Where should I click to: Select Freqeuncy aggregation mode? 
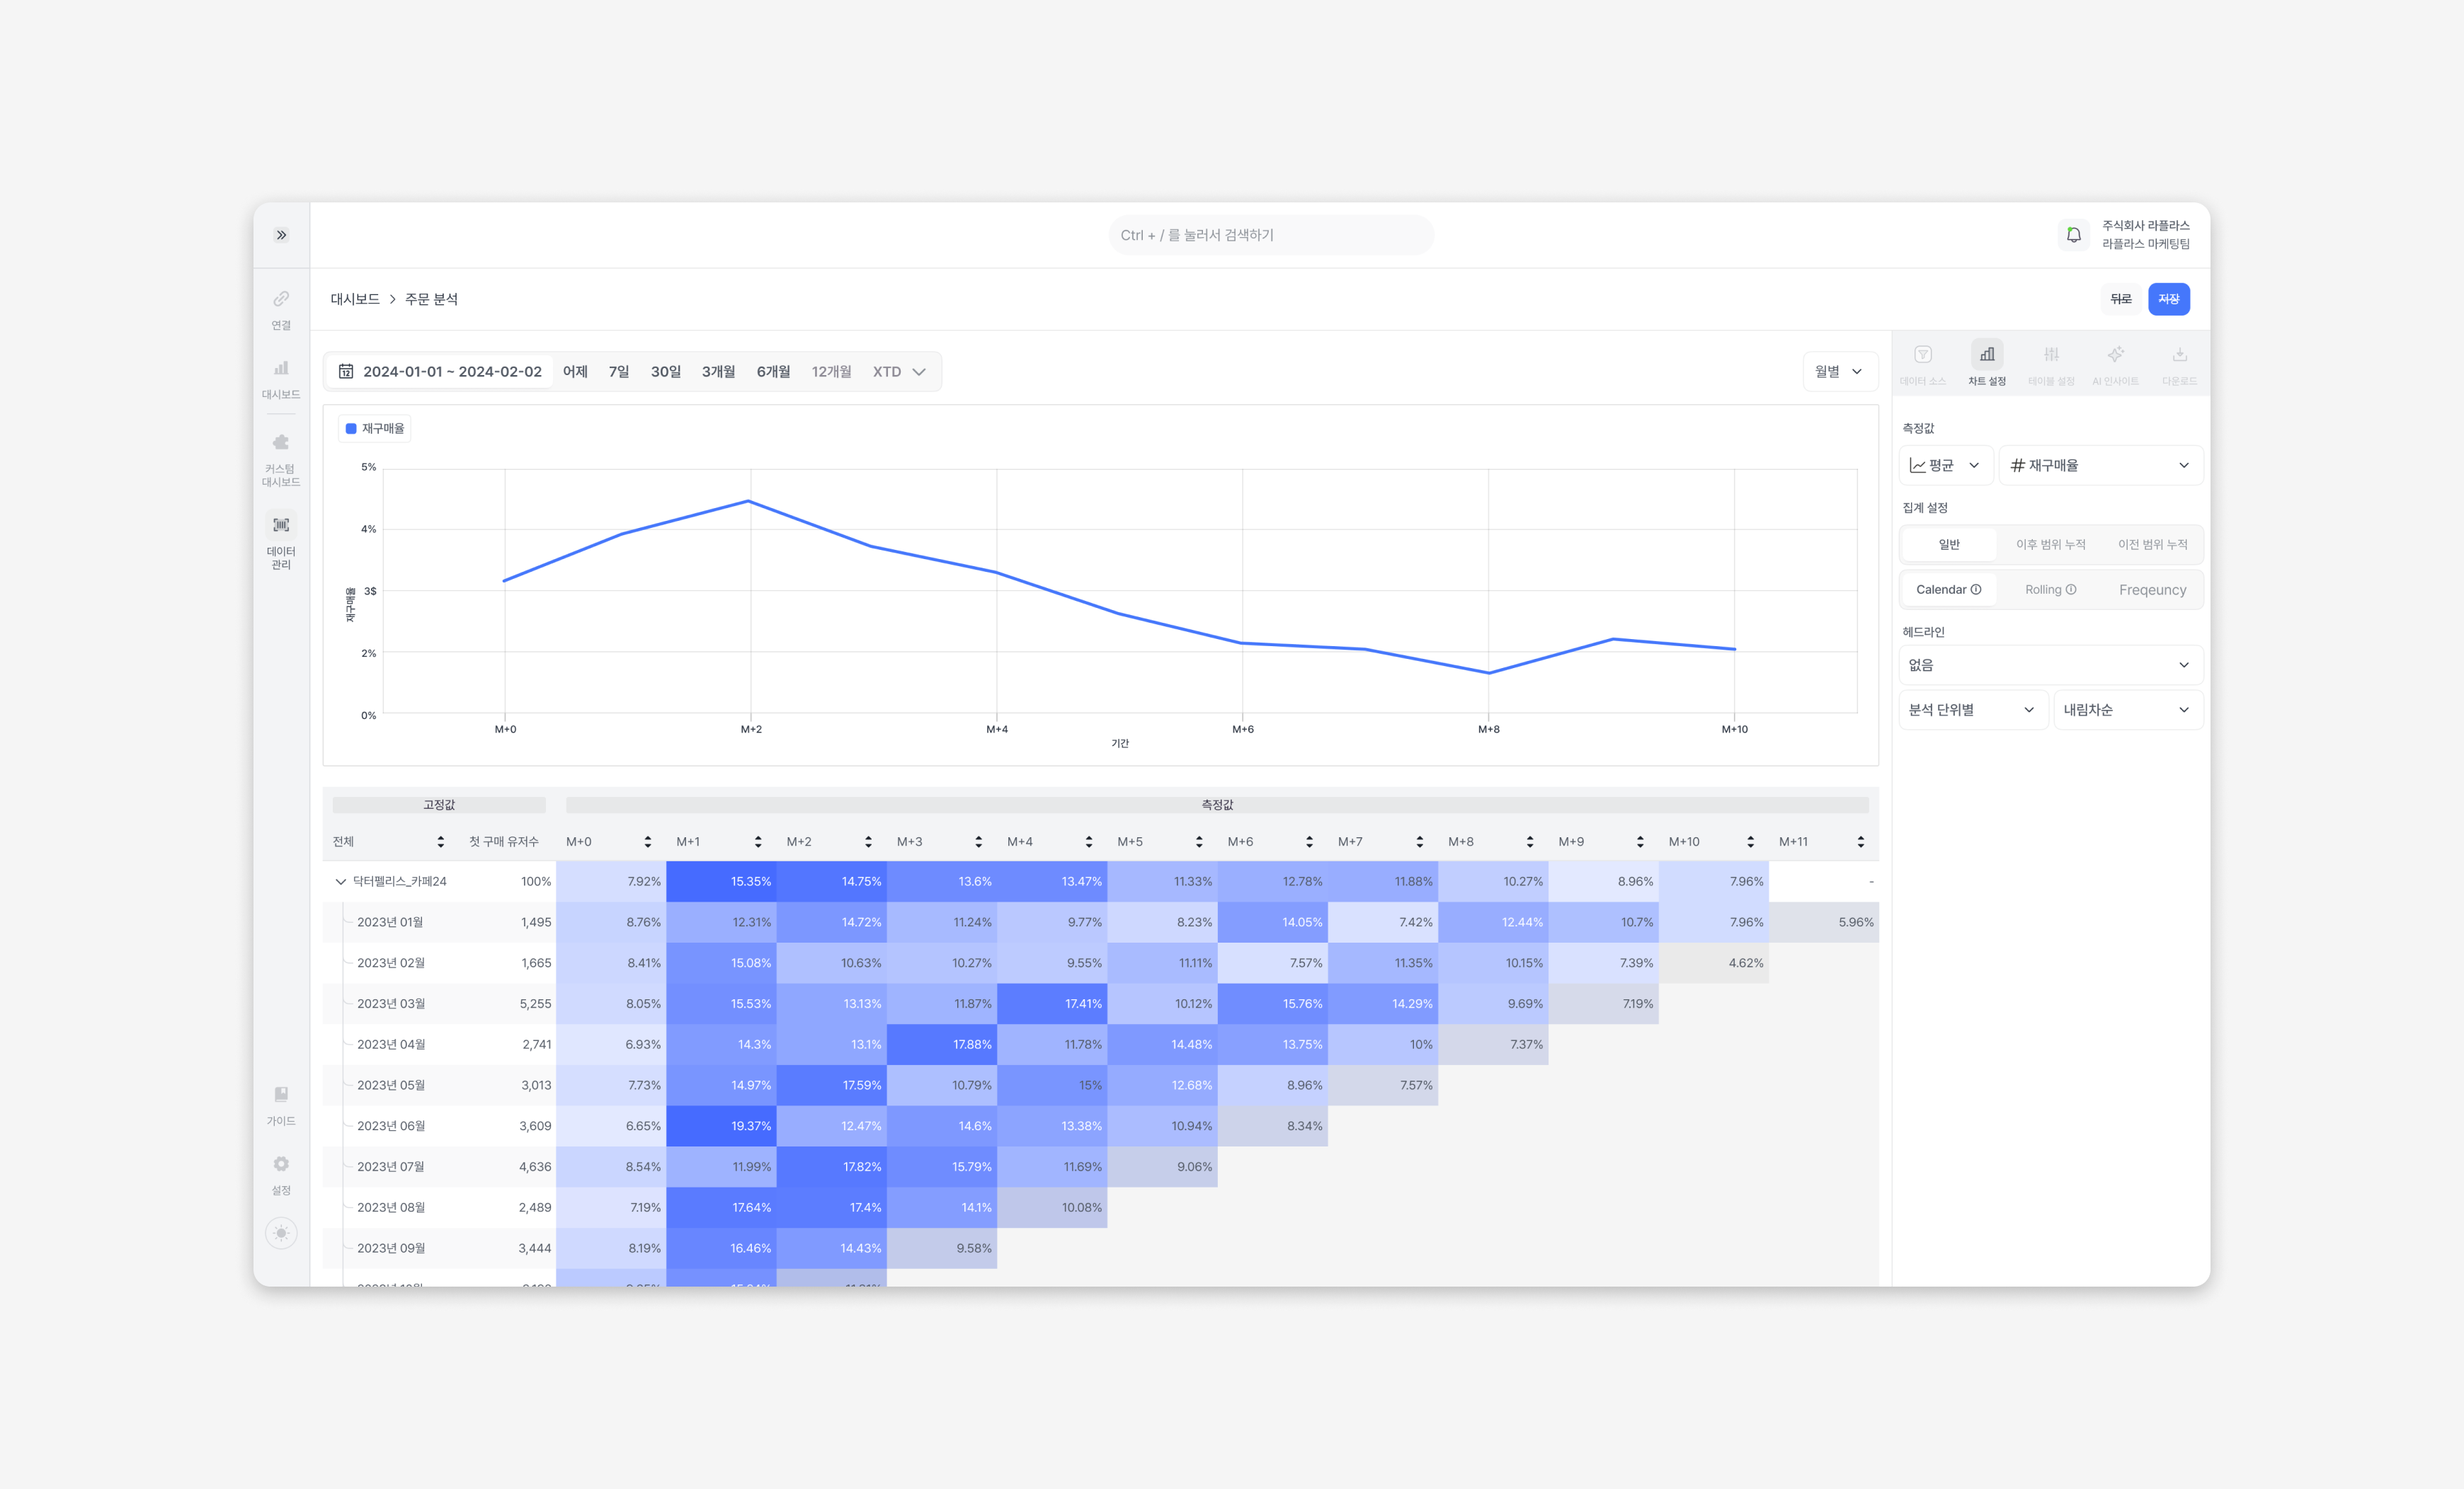point(2152,590)
